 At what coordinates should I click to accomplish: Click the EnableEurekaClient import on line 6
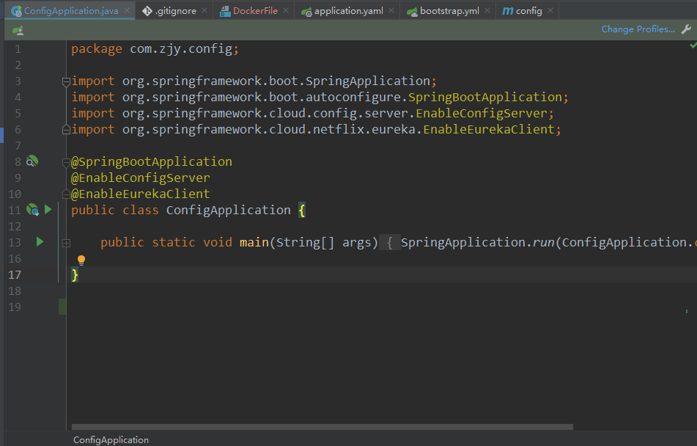pyautogui.click(x=489, y=129)
